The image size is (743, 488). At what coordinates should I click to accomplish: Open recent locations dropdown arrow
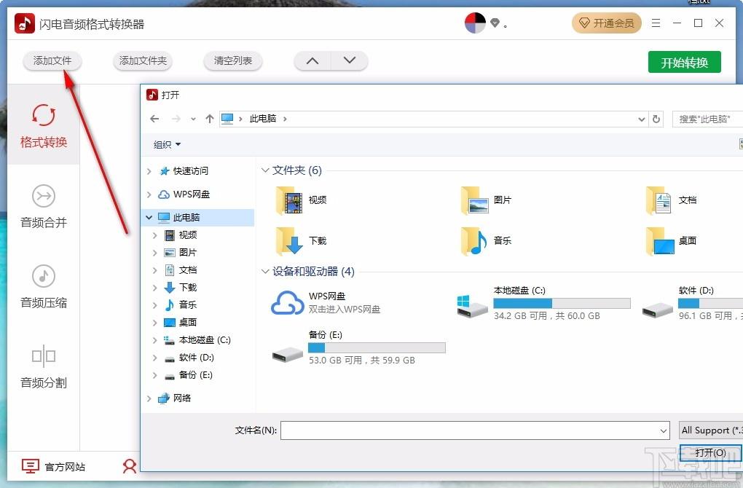tap(193, 119)
